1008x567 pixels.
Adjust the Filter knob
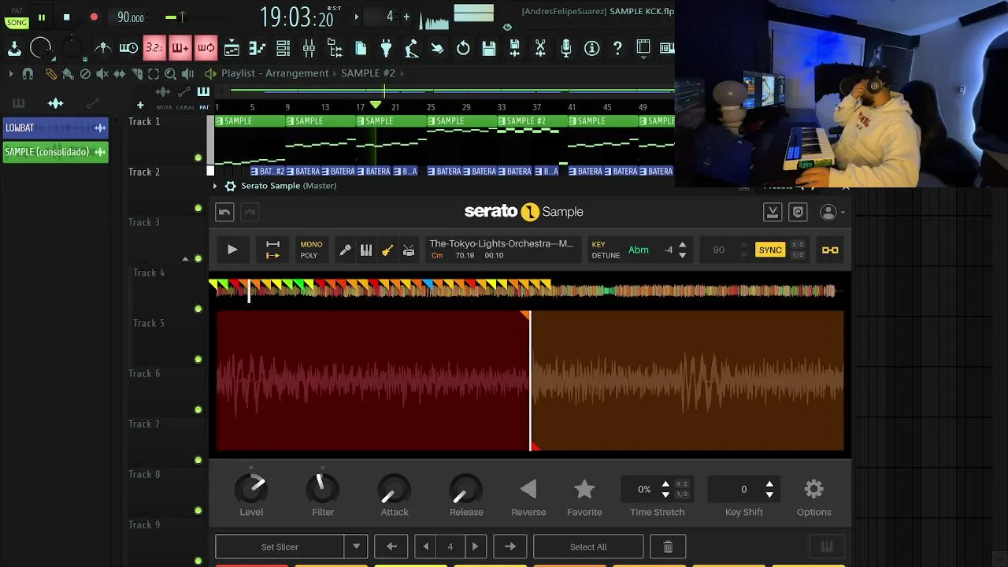coord(323,489)
